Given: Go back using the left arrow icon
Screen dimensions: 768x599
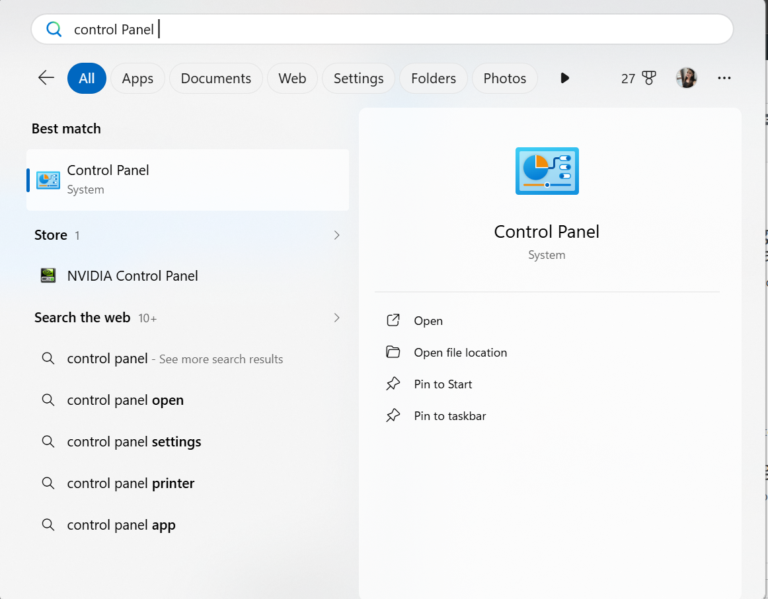Looking at the screenshot, I should [46, 77].
